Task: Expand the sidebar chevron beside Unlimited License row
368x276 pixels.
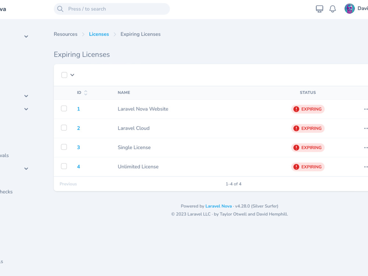Action: point(26,169)
